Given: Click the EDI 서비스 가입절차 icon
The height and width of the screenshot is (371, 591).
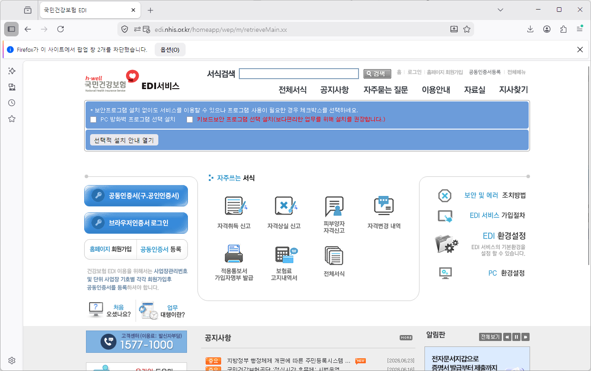Looking at the screenshot, I should pos(445,216).
